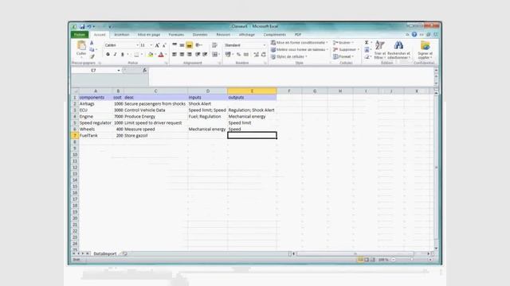
Task: Switch to the Révision tab
Action: [x=223, y=35]
